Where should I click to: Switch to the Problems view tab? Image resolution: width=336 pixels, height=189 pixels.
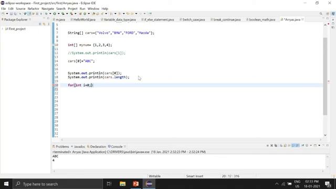(61, 146)
